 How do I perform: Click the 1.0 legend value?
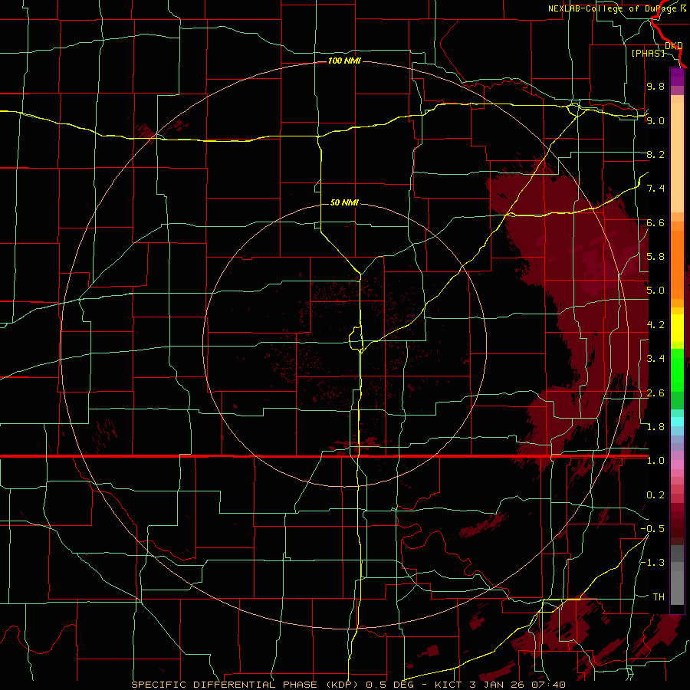pyautogui.click(x=655, y=461)
